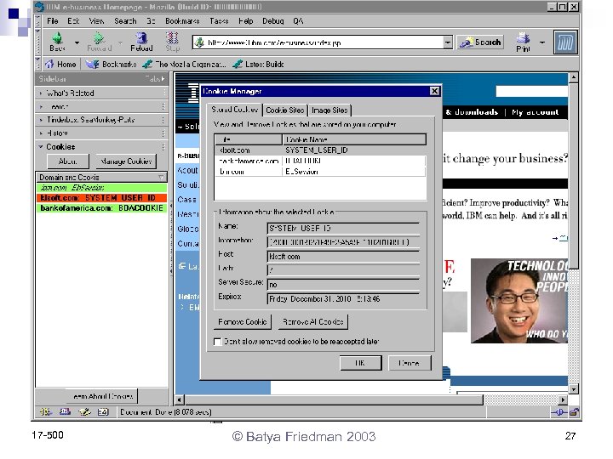This screenshot has width=613, height=459.
Task: Select the bankofamerica.com BOACOOKIE sidebar row
Action: [x=101, y=208]
